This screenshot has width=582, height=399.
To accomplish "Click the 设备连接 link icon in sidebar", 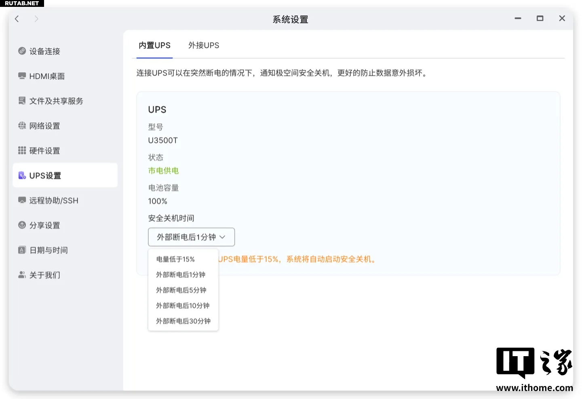I will coord(22,51).
